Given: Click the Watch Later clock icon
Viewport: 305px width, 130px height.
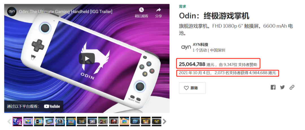Looking at the screenshot, I should (x=141, y=10).
